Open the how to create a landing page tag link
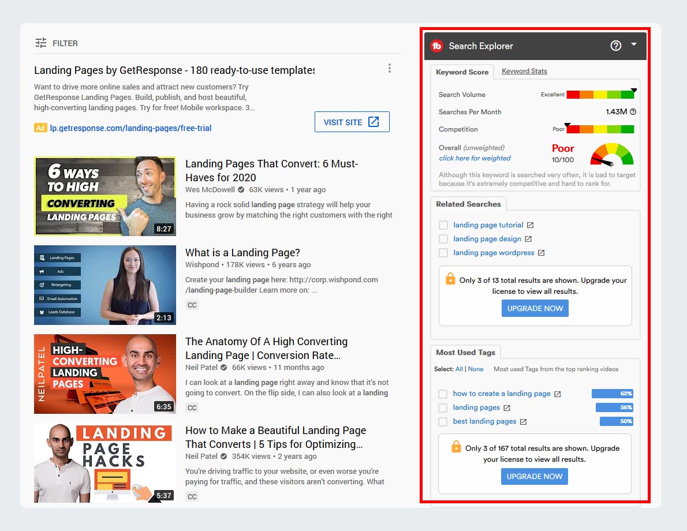 (502, 394)
